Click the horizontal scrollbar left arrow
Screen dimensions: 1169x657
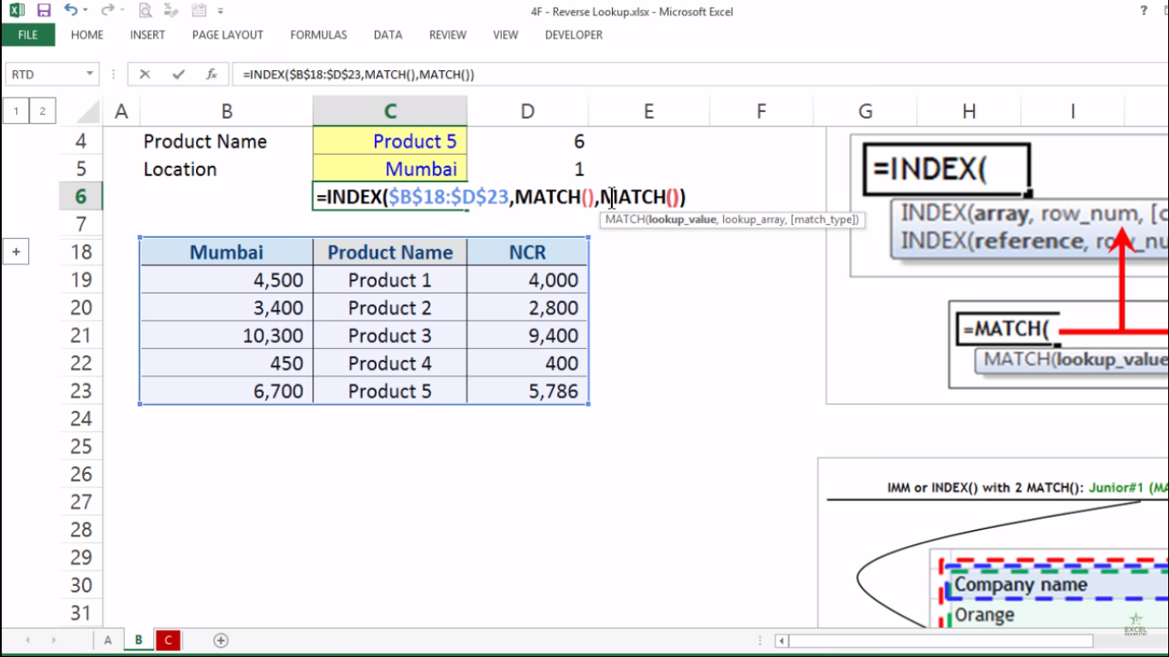point(781,641)
